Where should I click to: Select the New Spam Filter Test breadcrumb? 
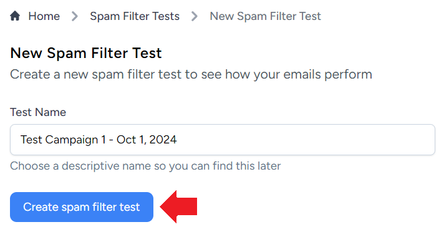265,16
